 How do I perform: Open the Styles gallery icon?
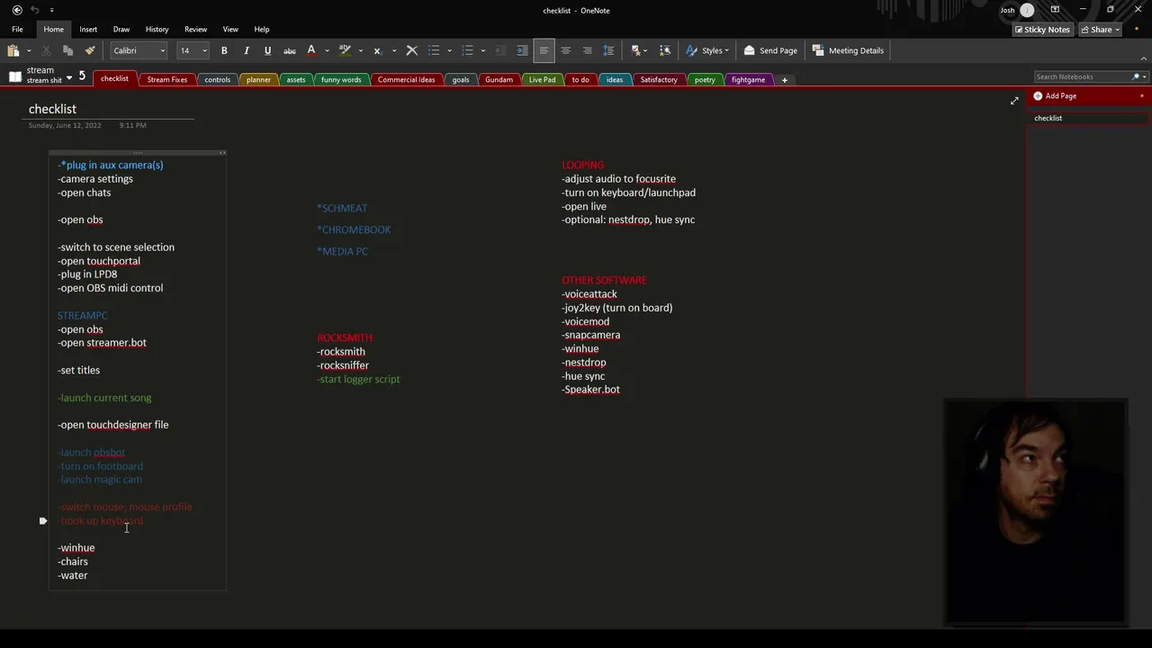(x=691, y=50)
